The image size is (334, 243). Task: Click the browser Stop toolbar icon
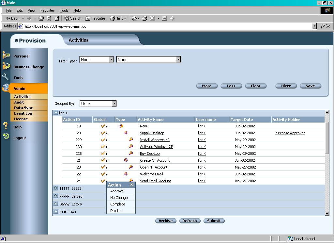point(41,18)
